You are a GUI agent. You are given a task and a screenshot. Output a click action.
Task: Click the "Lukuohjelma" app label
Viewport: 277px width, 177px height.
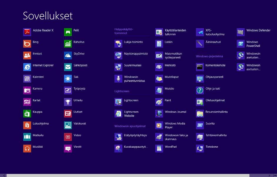coord(41,124)
